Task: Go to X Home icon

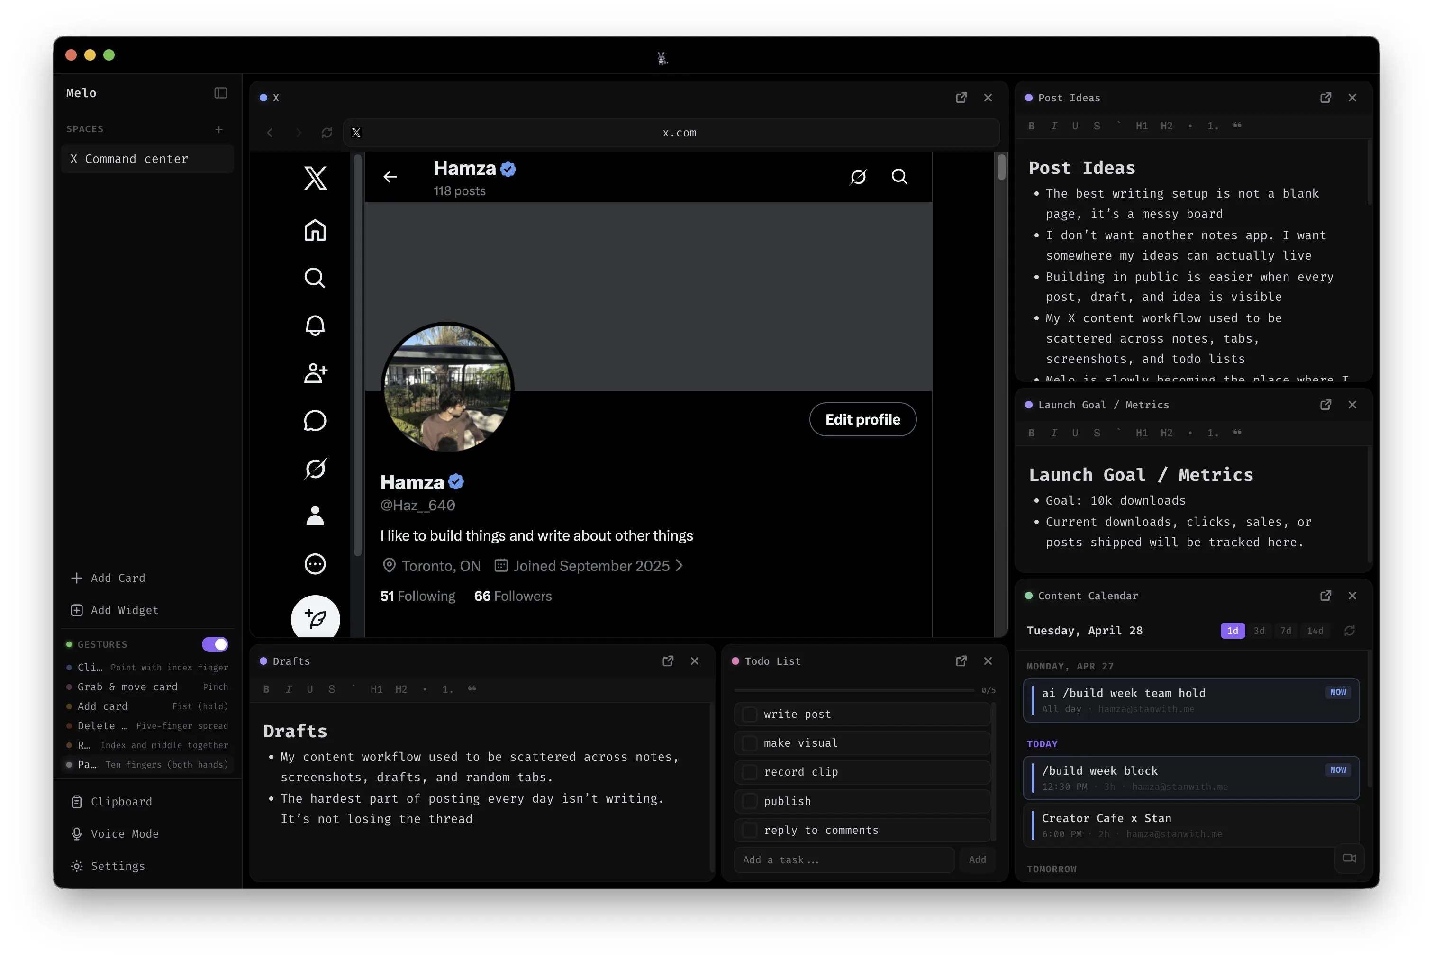Action: [x=315, y=231]
